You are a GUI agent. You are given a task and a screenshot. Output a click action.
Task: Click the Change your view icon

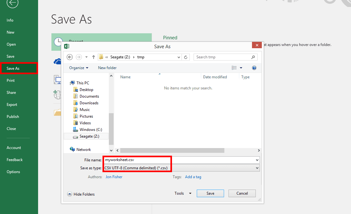coord(234,68)
